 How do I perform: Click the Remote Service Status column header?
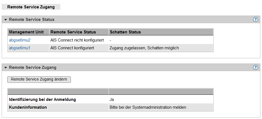[73, 32]
